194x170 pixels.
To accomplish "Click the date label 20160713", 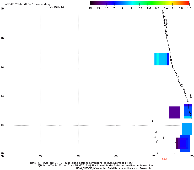I will click(x=57, y=7).
